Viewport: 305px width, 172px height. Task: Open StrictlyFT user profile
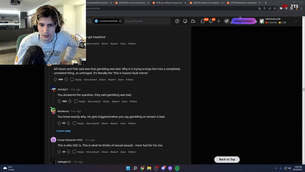coord(62,89)
